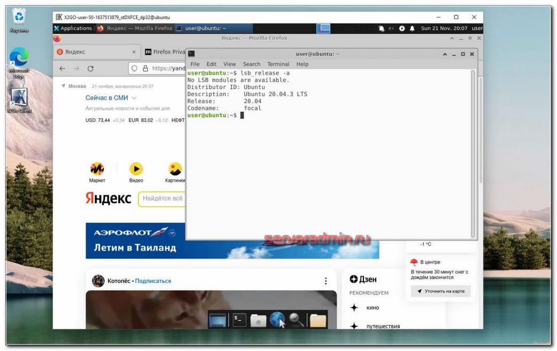
Task: Open the Applications menu
Action: coord(73,28)
